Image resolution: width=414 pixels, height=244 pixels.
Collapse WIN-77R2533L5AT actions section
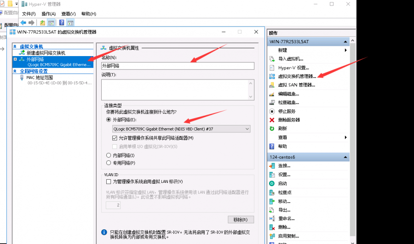click(345, 42)
